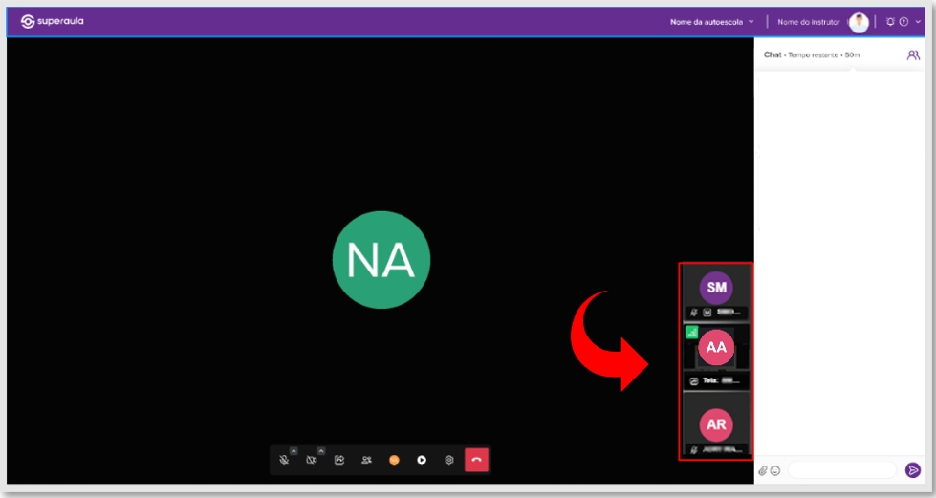Click the share screen icon
Viewport: 936px width, 498px height.
[338, 460]
